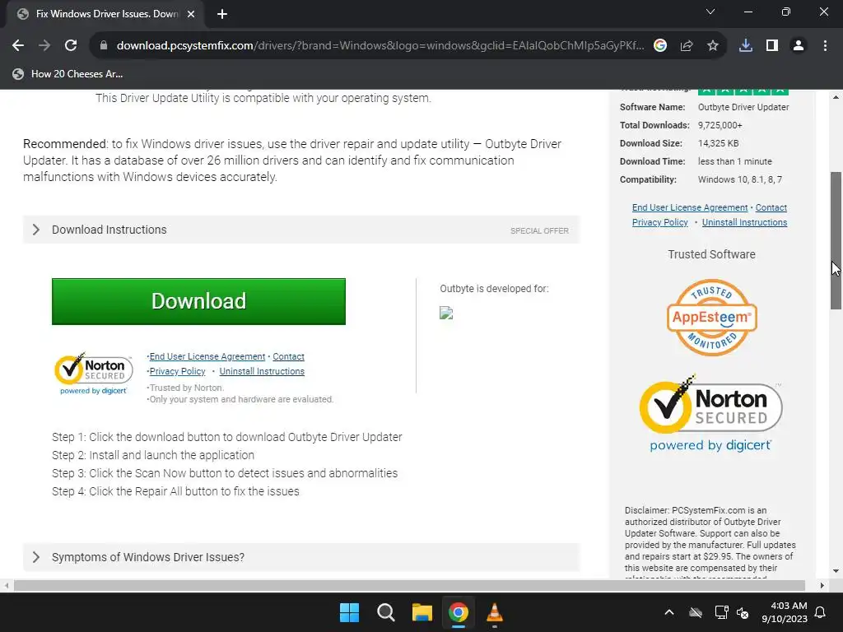
Task: Click the broken image under Outbyte developed for
Action: (x=446, y=313)
